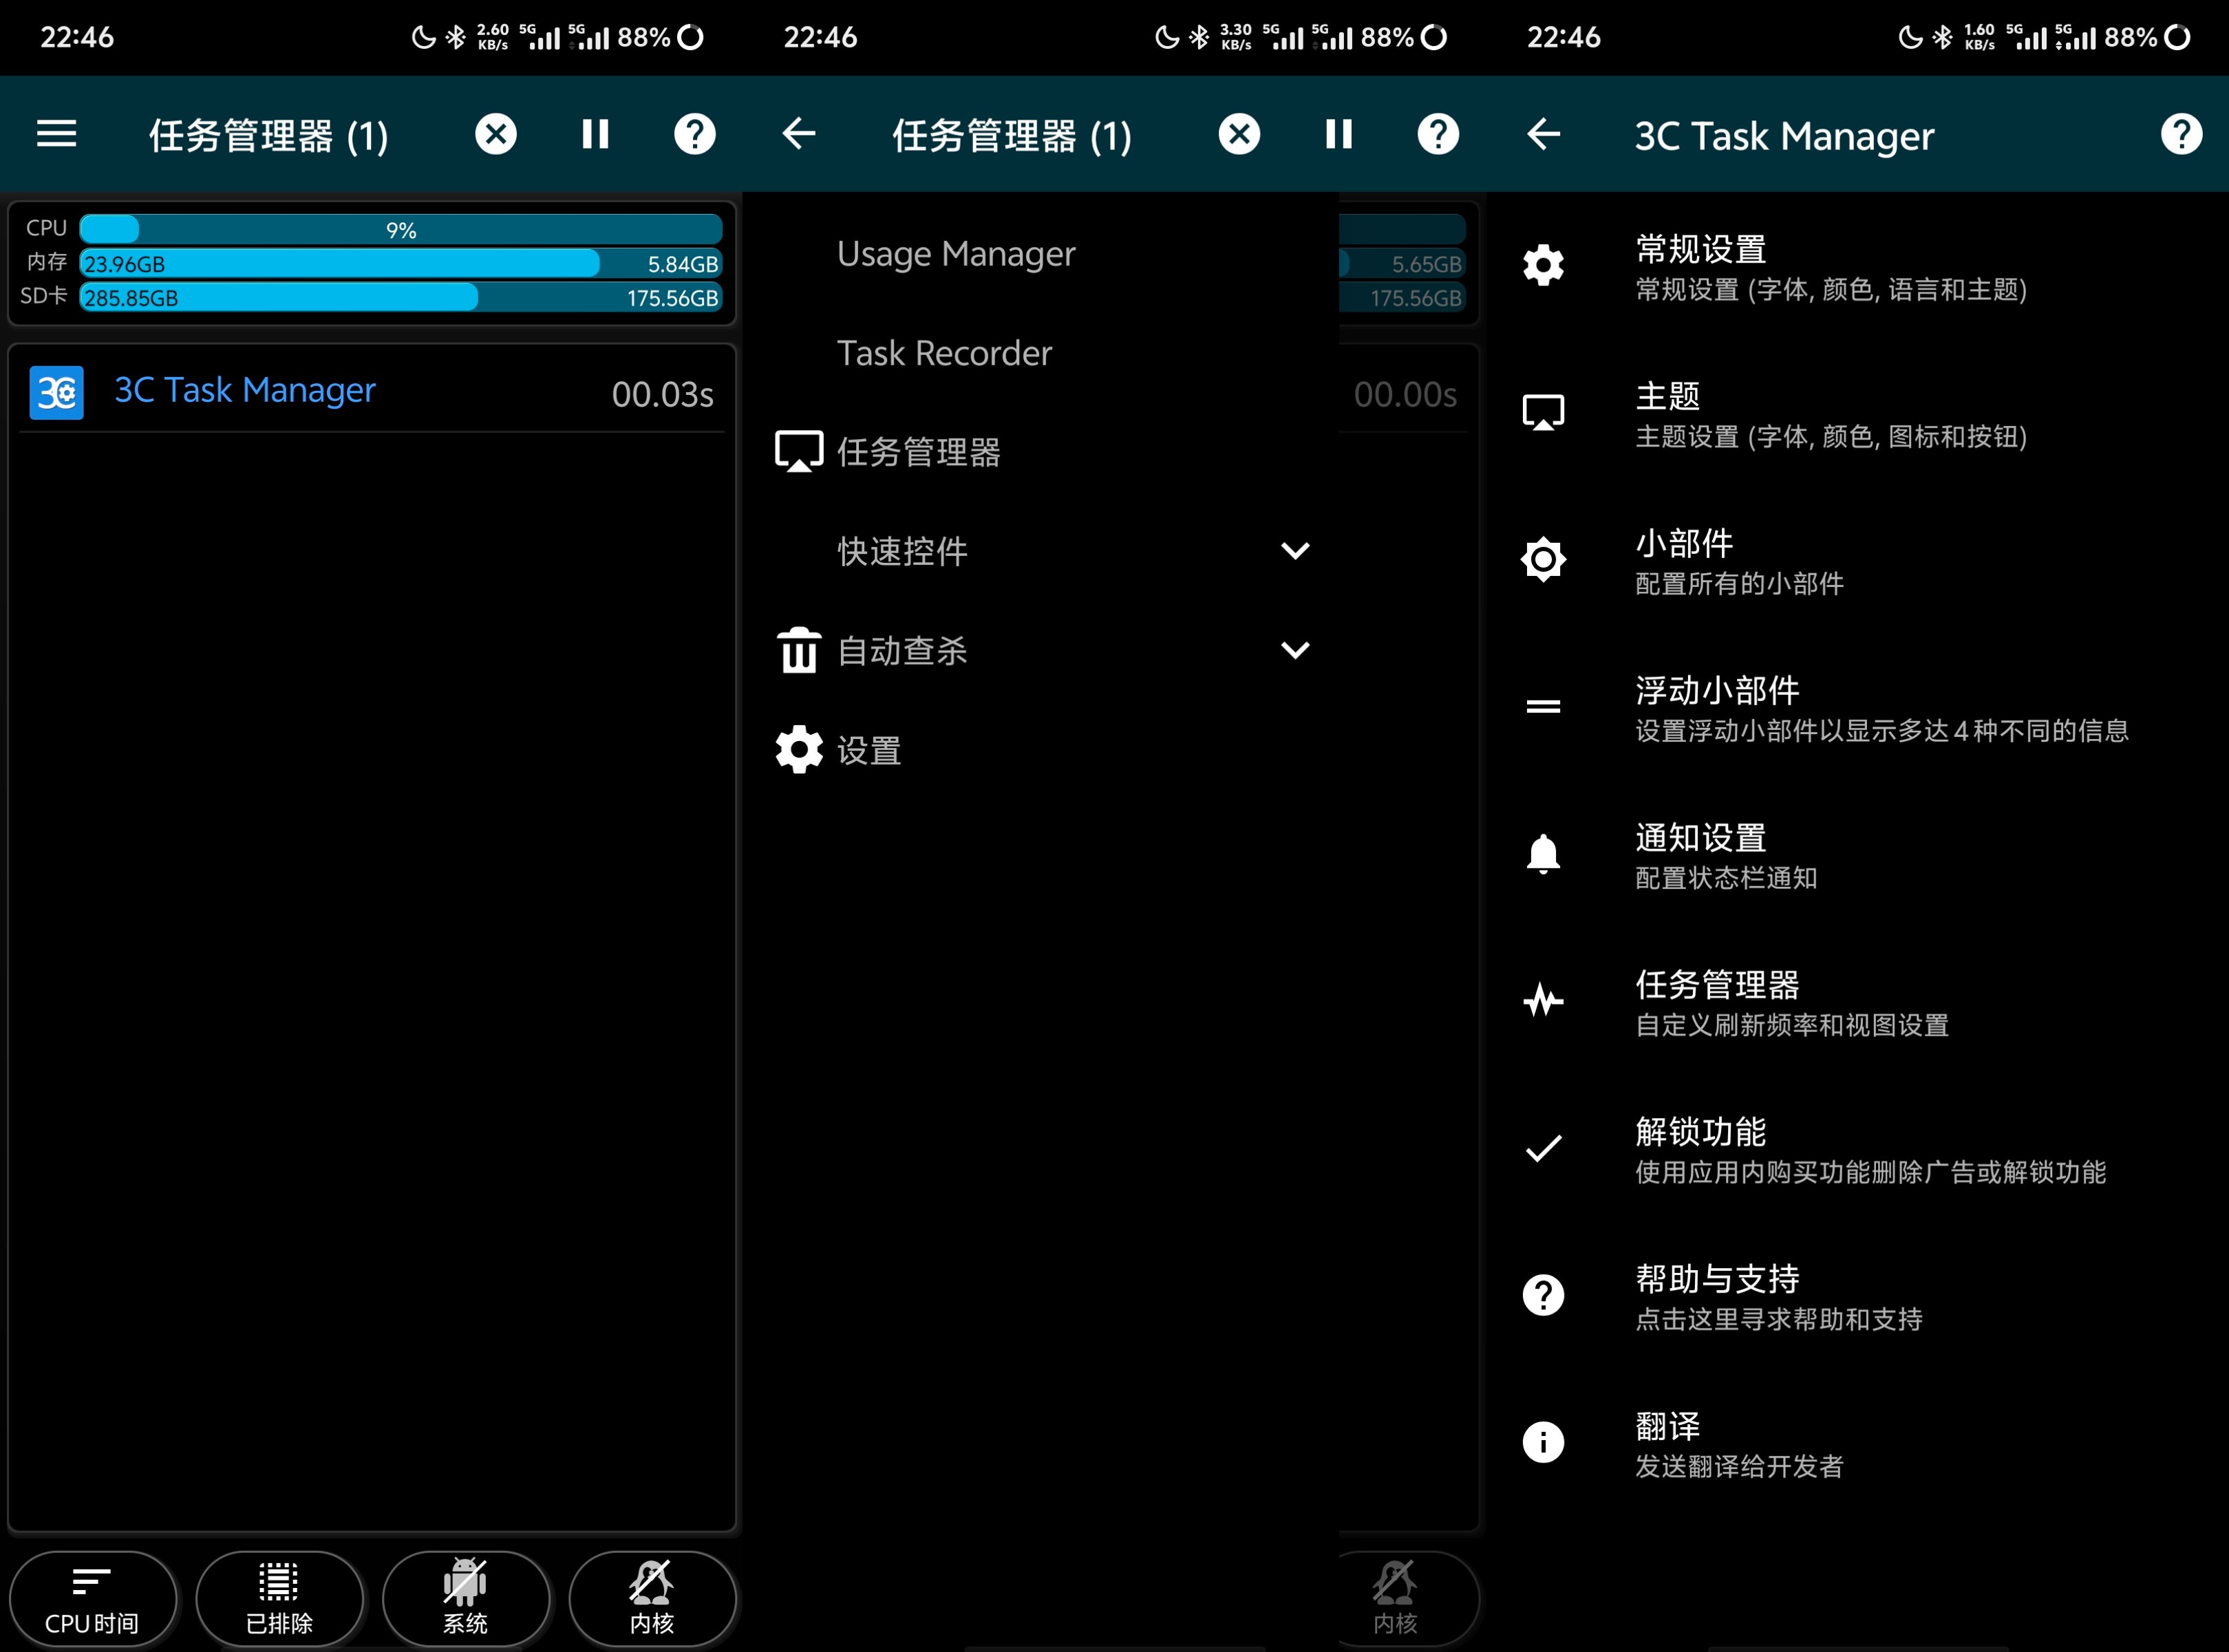Tap the bell icon for 通知设置
2229x1652 pixels.
pyautogui.click(x=1542, y=853)
